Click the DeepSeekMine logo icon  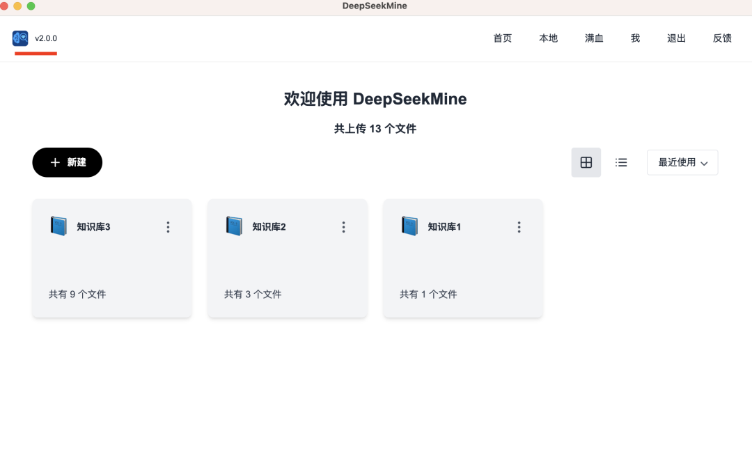20,38
